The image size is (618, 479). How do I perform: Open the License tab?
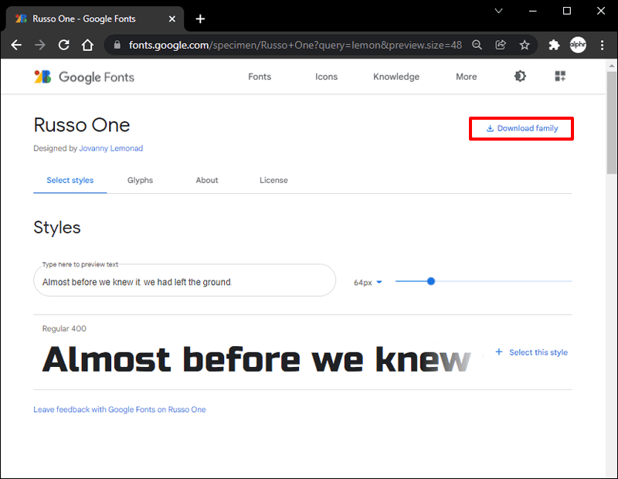click(x=273, y=180)
